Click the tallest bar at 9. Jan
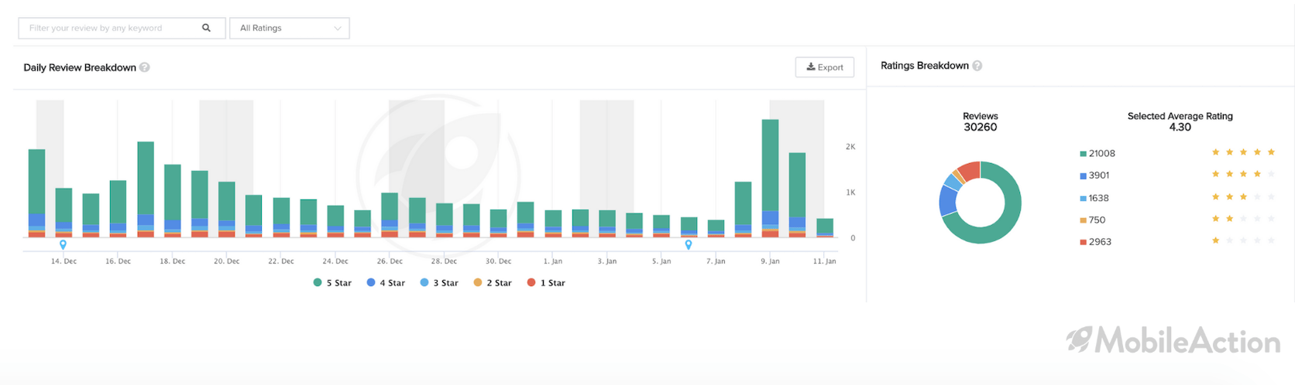1295x385 pixels. click(x=770, y=178)
